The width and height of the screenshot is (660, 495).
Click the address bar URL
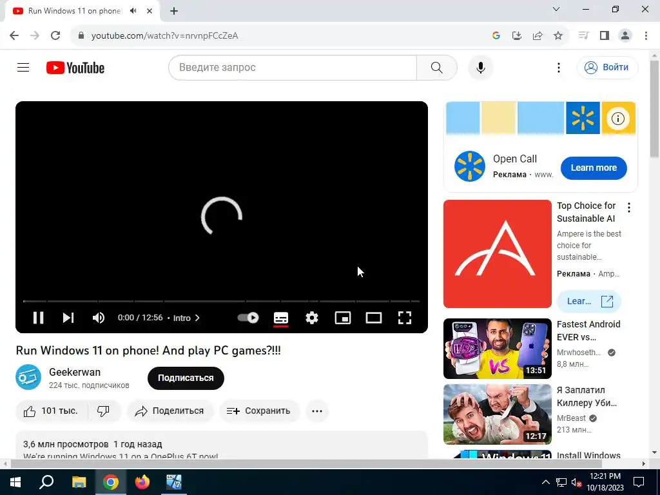164,36
